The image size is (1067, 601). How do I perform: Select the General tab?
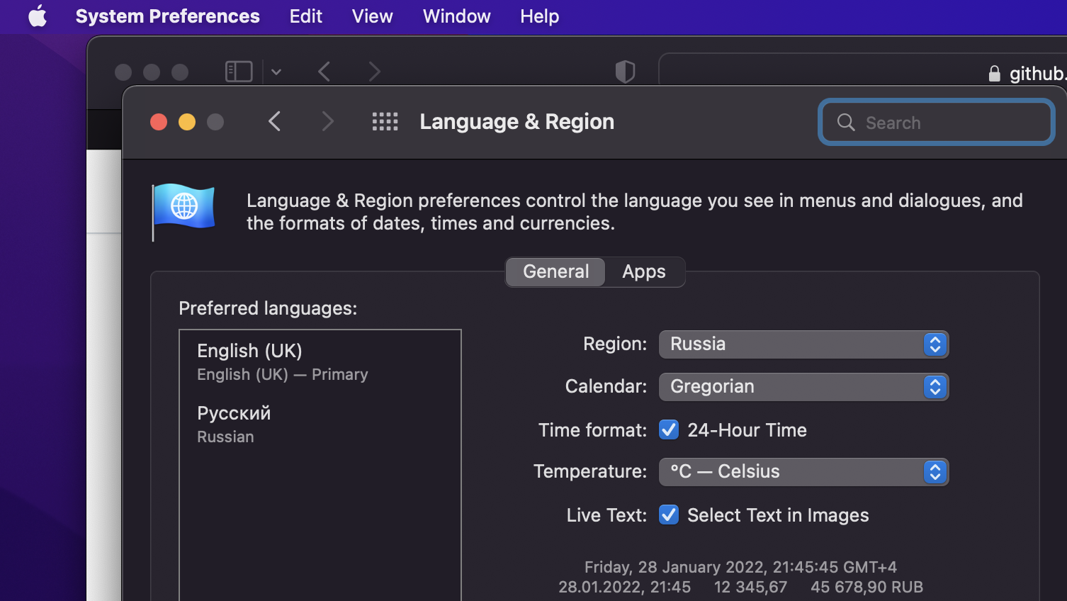555,271
